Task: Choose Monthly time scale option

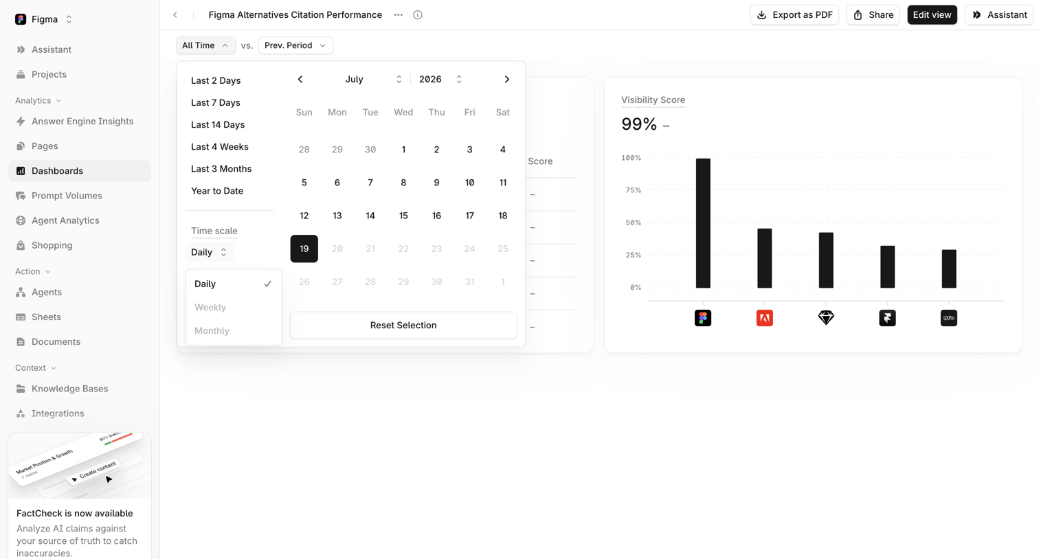Action: (234, 330)
